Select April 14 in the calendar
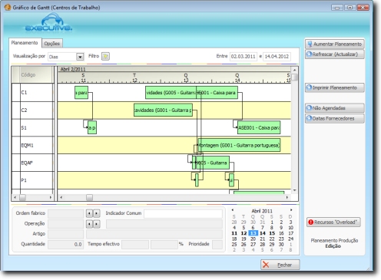 click(x=263, y=233)
